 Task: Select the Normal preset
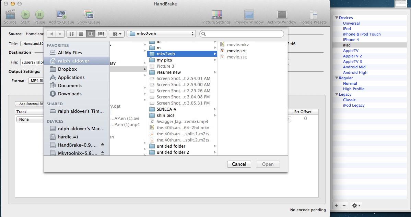pyautogui.click(x=350, y=84)
